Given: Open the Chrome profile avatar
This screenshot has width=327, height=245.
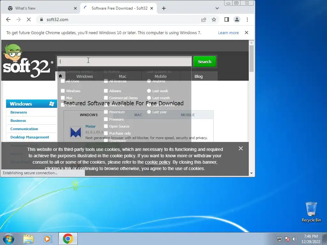Looking at the screenshot, I should tap(237, 19).
